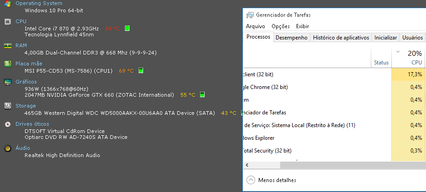Select the Windows Explorer process row
Screen dimensions: 426x192
pyautogui.click(x=334, y=138)
